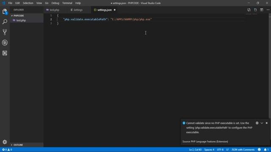Open the Go menu
Screen dimensions: 271x152
[x=47, y=3]
